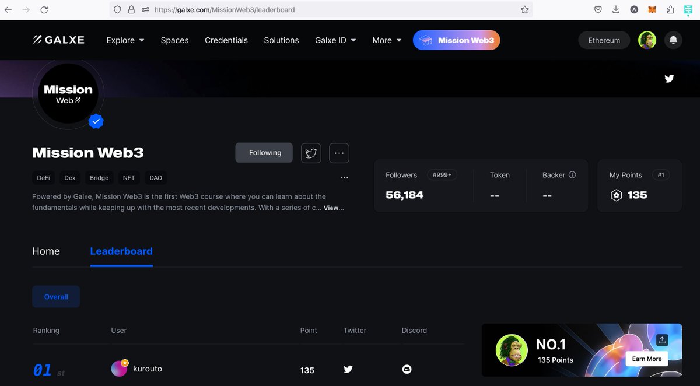Click the DeFi tag

(44, 178)
